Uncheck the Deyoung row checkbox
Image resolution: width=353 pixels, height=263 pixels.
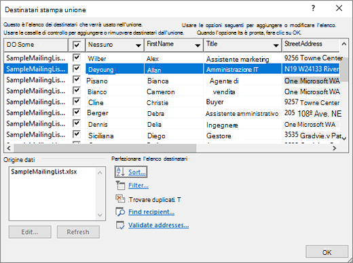click(77, 68)
